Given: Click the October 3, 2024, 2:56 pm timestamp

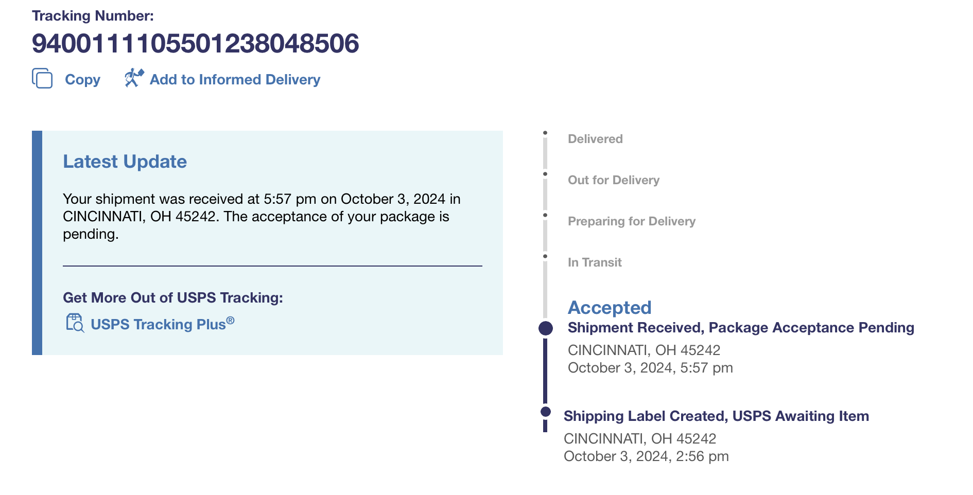Looking at the screenshot, I should click(646, 456).
